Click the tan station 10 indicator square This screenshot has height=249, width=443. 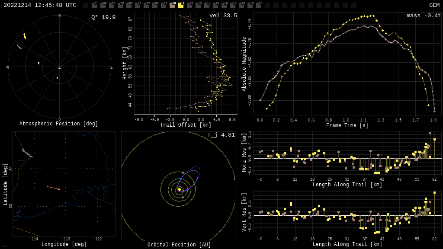172,5
